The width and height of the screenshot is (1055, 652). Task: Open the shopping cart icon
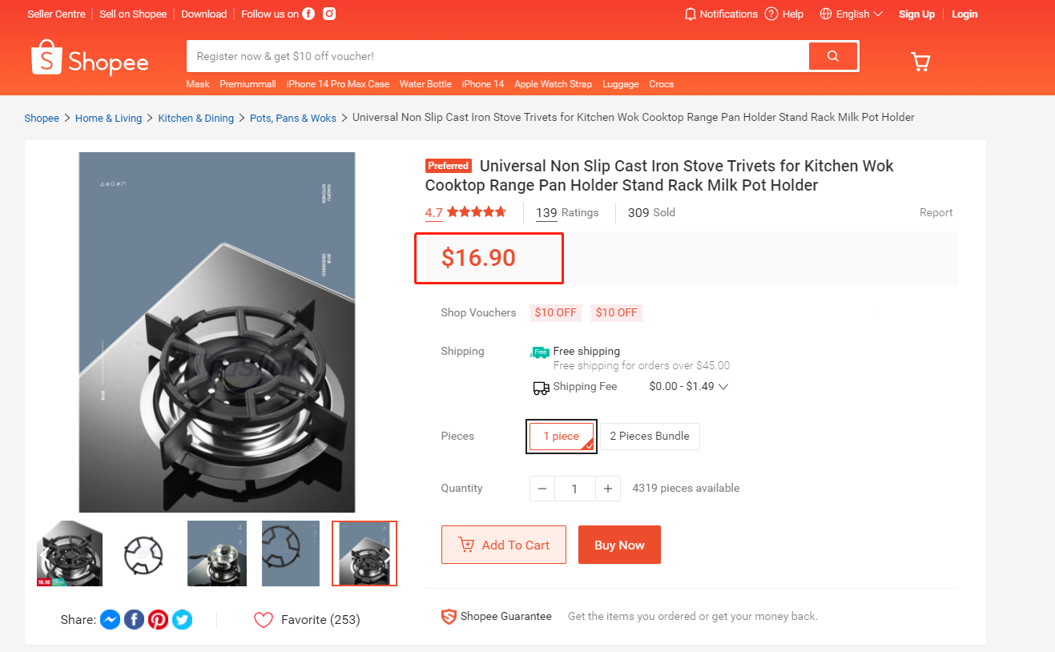coord(920,62)
